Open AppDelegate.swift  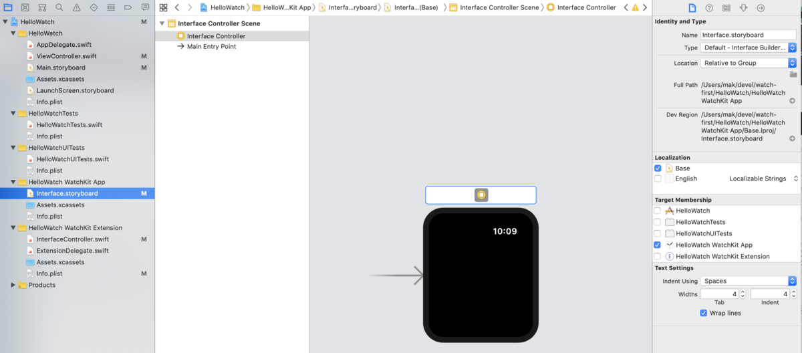click(x=64, y=45)
